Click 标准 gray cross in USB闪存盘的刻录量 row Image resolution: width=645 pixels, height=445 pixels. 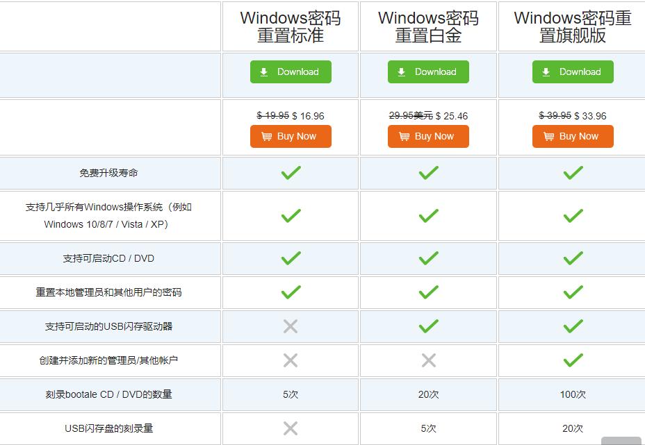pos(291,428)
